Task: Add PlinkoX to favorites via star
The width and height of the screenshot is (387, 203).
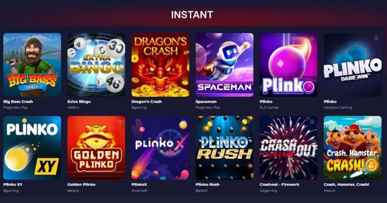Action: pos(184,122)
